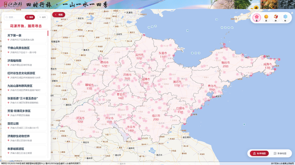Image resolution: width=295 pixels, height=165 pixels.
Task: Click the red search button
Action: (x=30, y=17)
